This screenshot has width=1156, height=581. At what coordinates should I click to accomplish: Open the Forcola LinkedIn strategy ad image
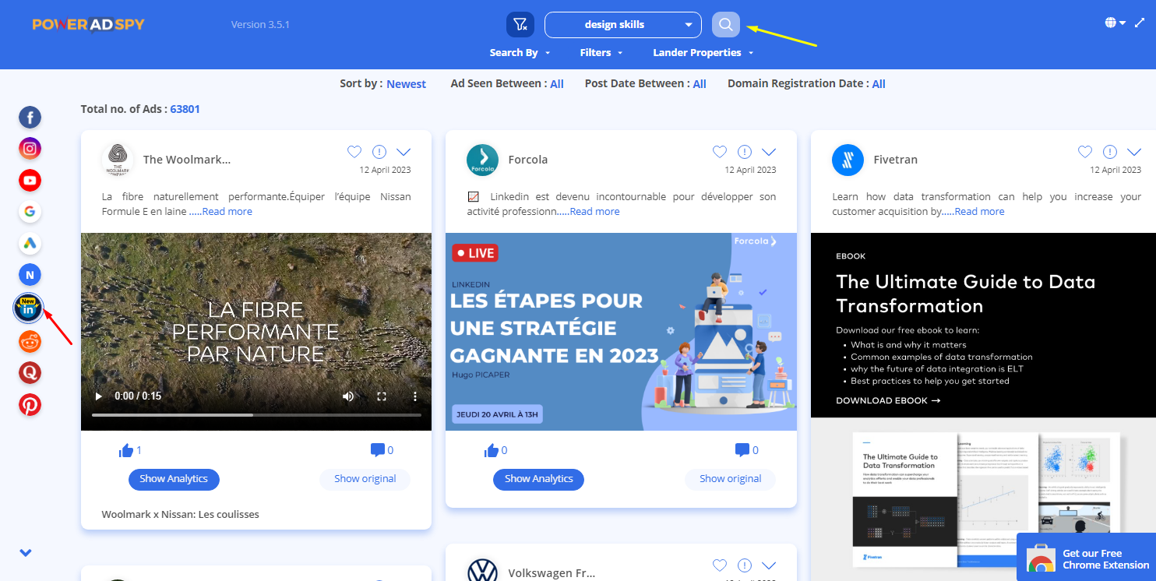(621, 332)
